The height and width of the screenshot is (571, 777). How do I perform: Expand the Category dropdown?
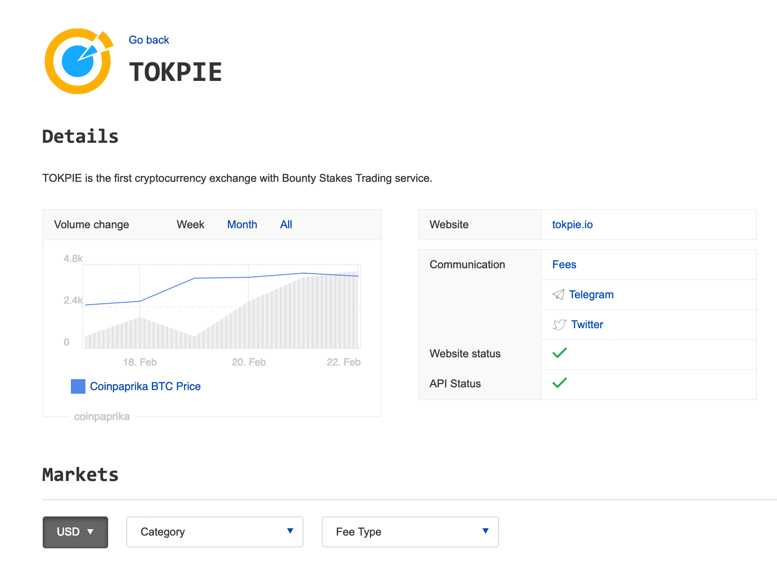point(215,532)
